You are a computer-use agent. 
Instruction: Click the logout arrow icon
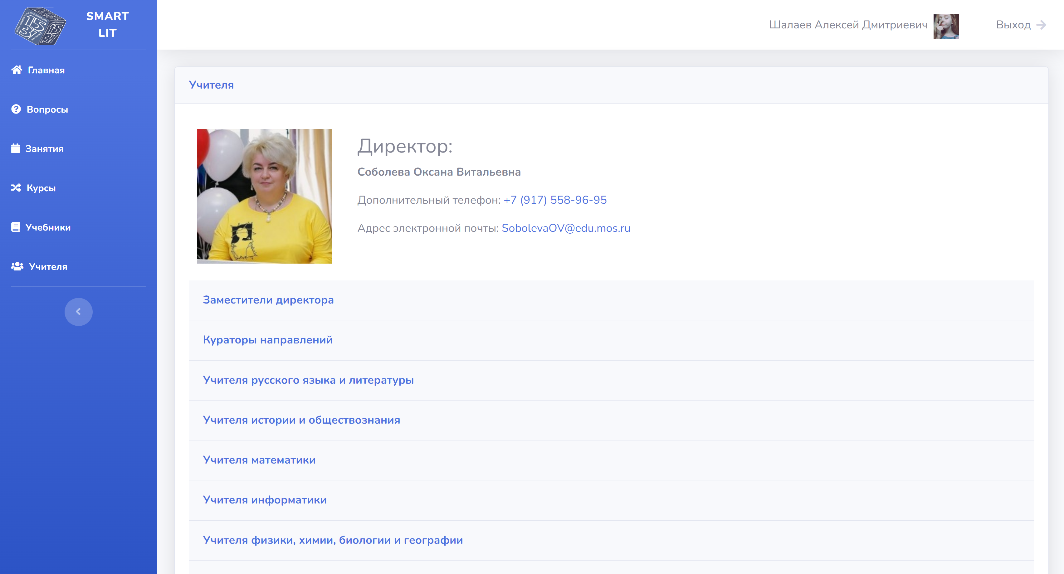1041,25
